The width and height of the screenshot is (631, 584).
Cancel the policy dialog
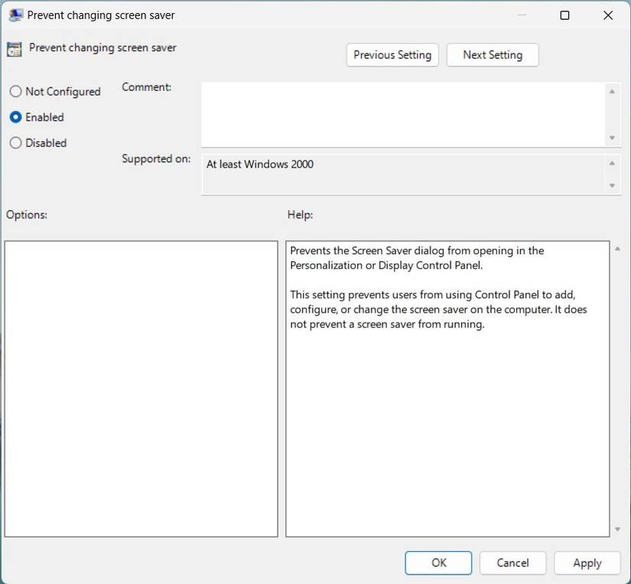point(512,562)
